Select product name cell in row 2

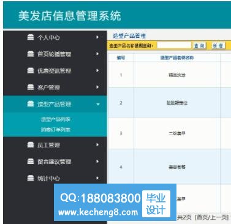(177, 103)
